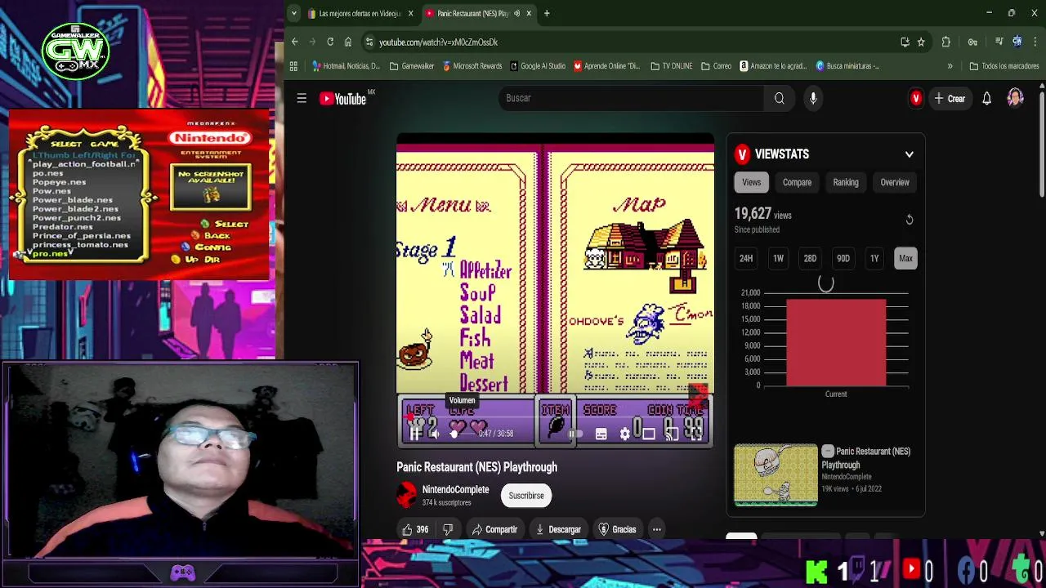Open the ViewStats icon in the YouTube header
Image resolution: width=1046 pixels, height=588 pixels.
[x=916, y=98]
